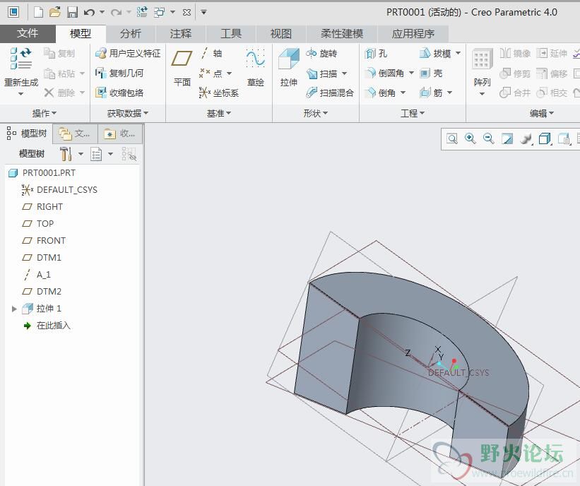Switch to the 工具 tools tab
The width and height of the screenshot is (580, 486).
click(231, 34)
